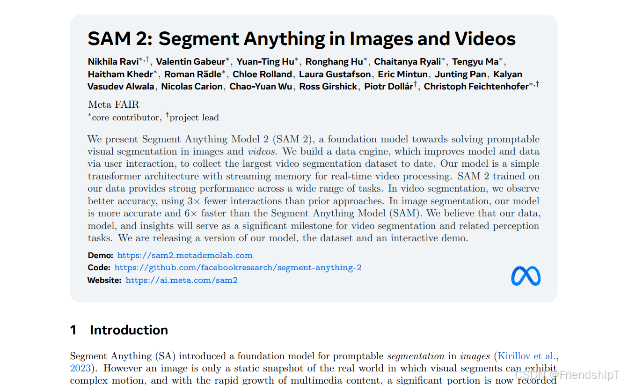Open the SAM 2 demo link
This screenshot has height=385, width=621.
[x=186, y=255]
